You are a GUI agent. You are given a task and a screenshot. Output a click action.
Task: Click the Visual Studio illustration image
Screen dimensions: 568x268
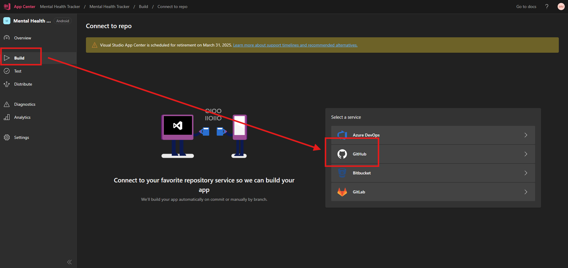204,133
